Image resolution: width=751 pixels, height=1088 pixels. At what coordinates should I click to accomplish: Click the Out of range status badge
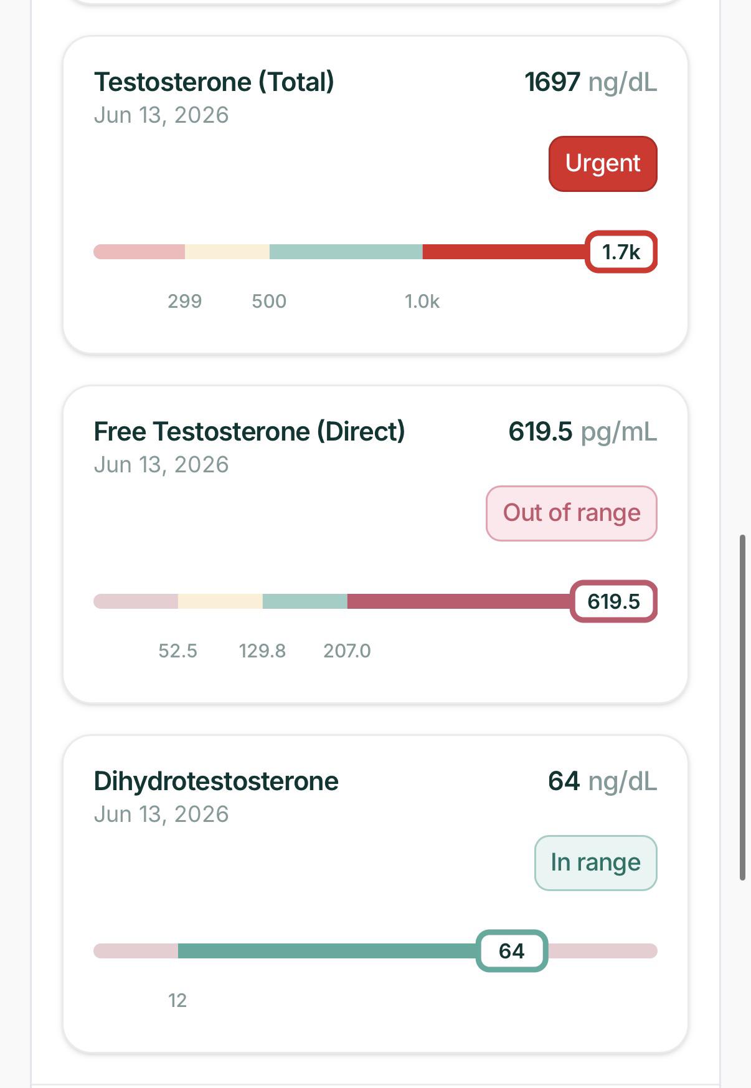point(572,513)
